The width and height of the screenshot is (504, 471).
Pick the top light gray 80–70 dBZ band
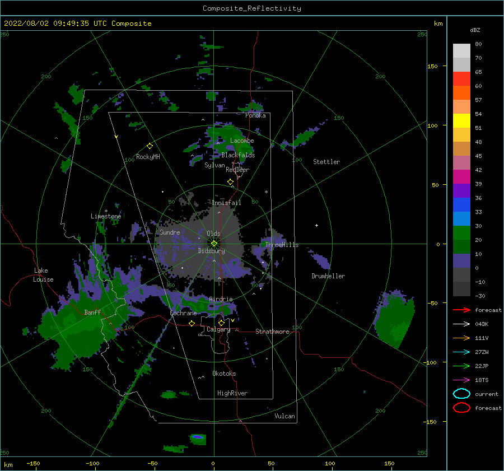click(x=461, y=51)
